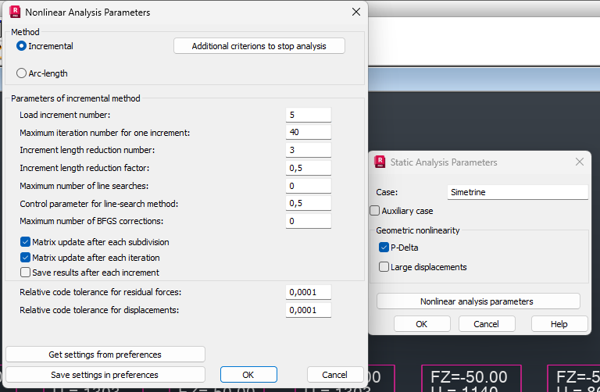Screen dimensions: 600x392
Task: Select the maximum number of line searches field
Action: point(308,186)
